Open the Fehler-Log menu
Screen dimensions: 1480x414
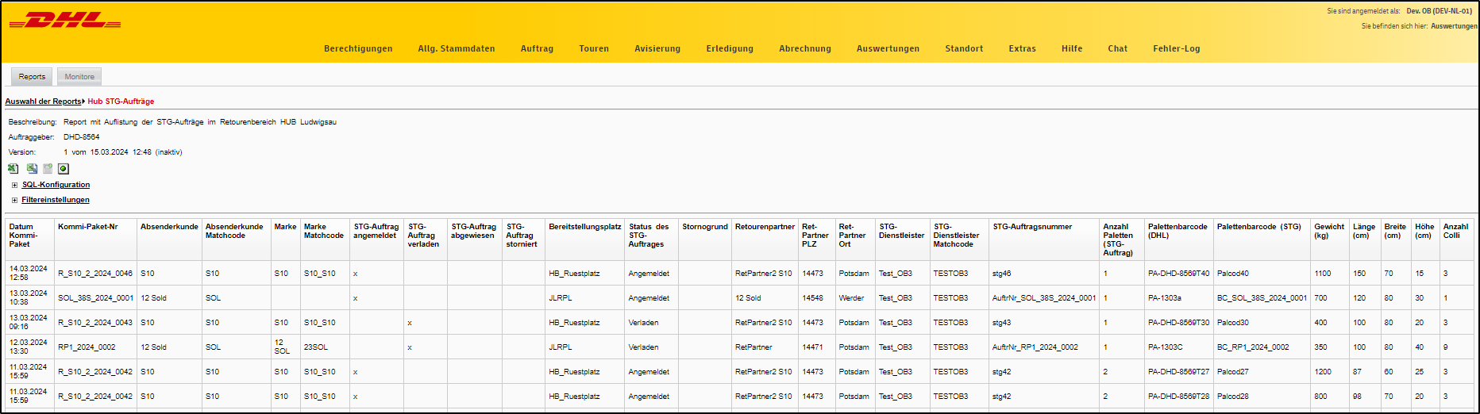[x=1176, y=48]
